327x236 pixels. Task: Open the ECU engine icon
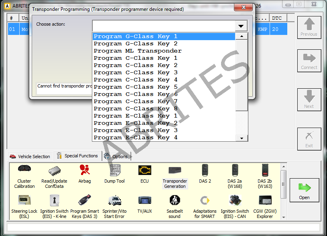point(144,174)
